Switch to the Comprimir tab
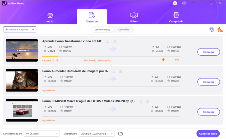Image resolution: width=226 pixels, height=139 pixels. [176, 17]
